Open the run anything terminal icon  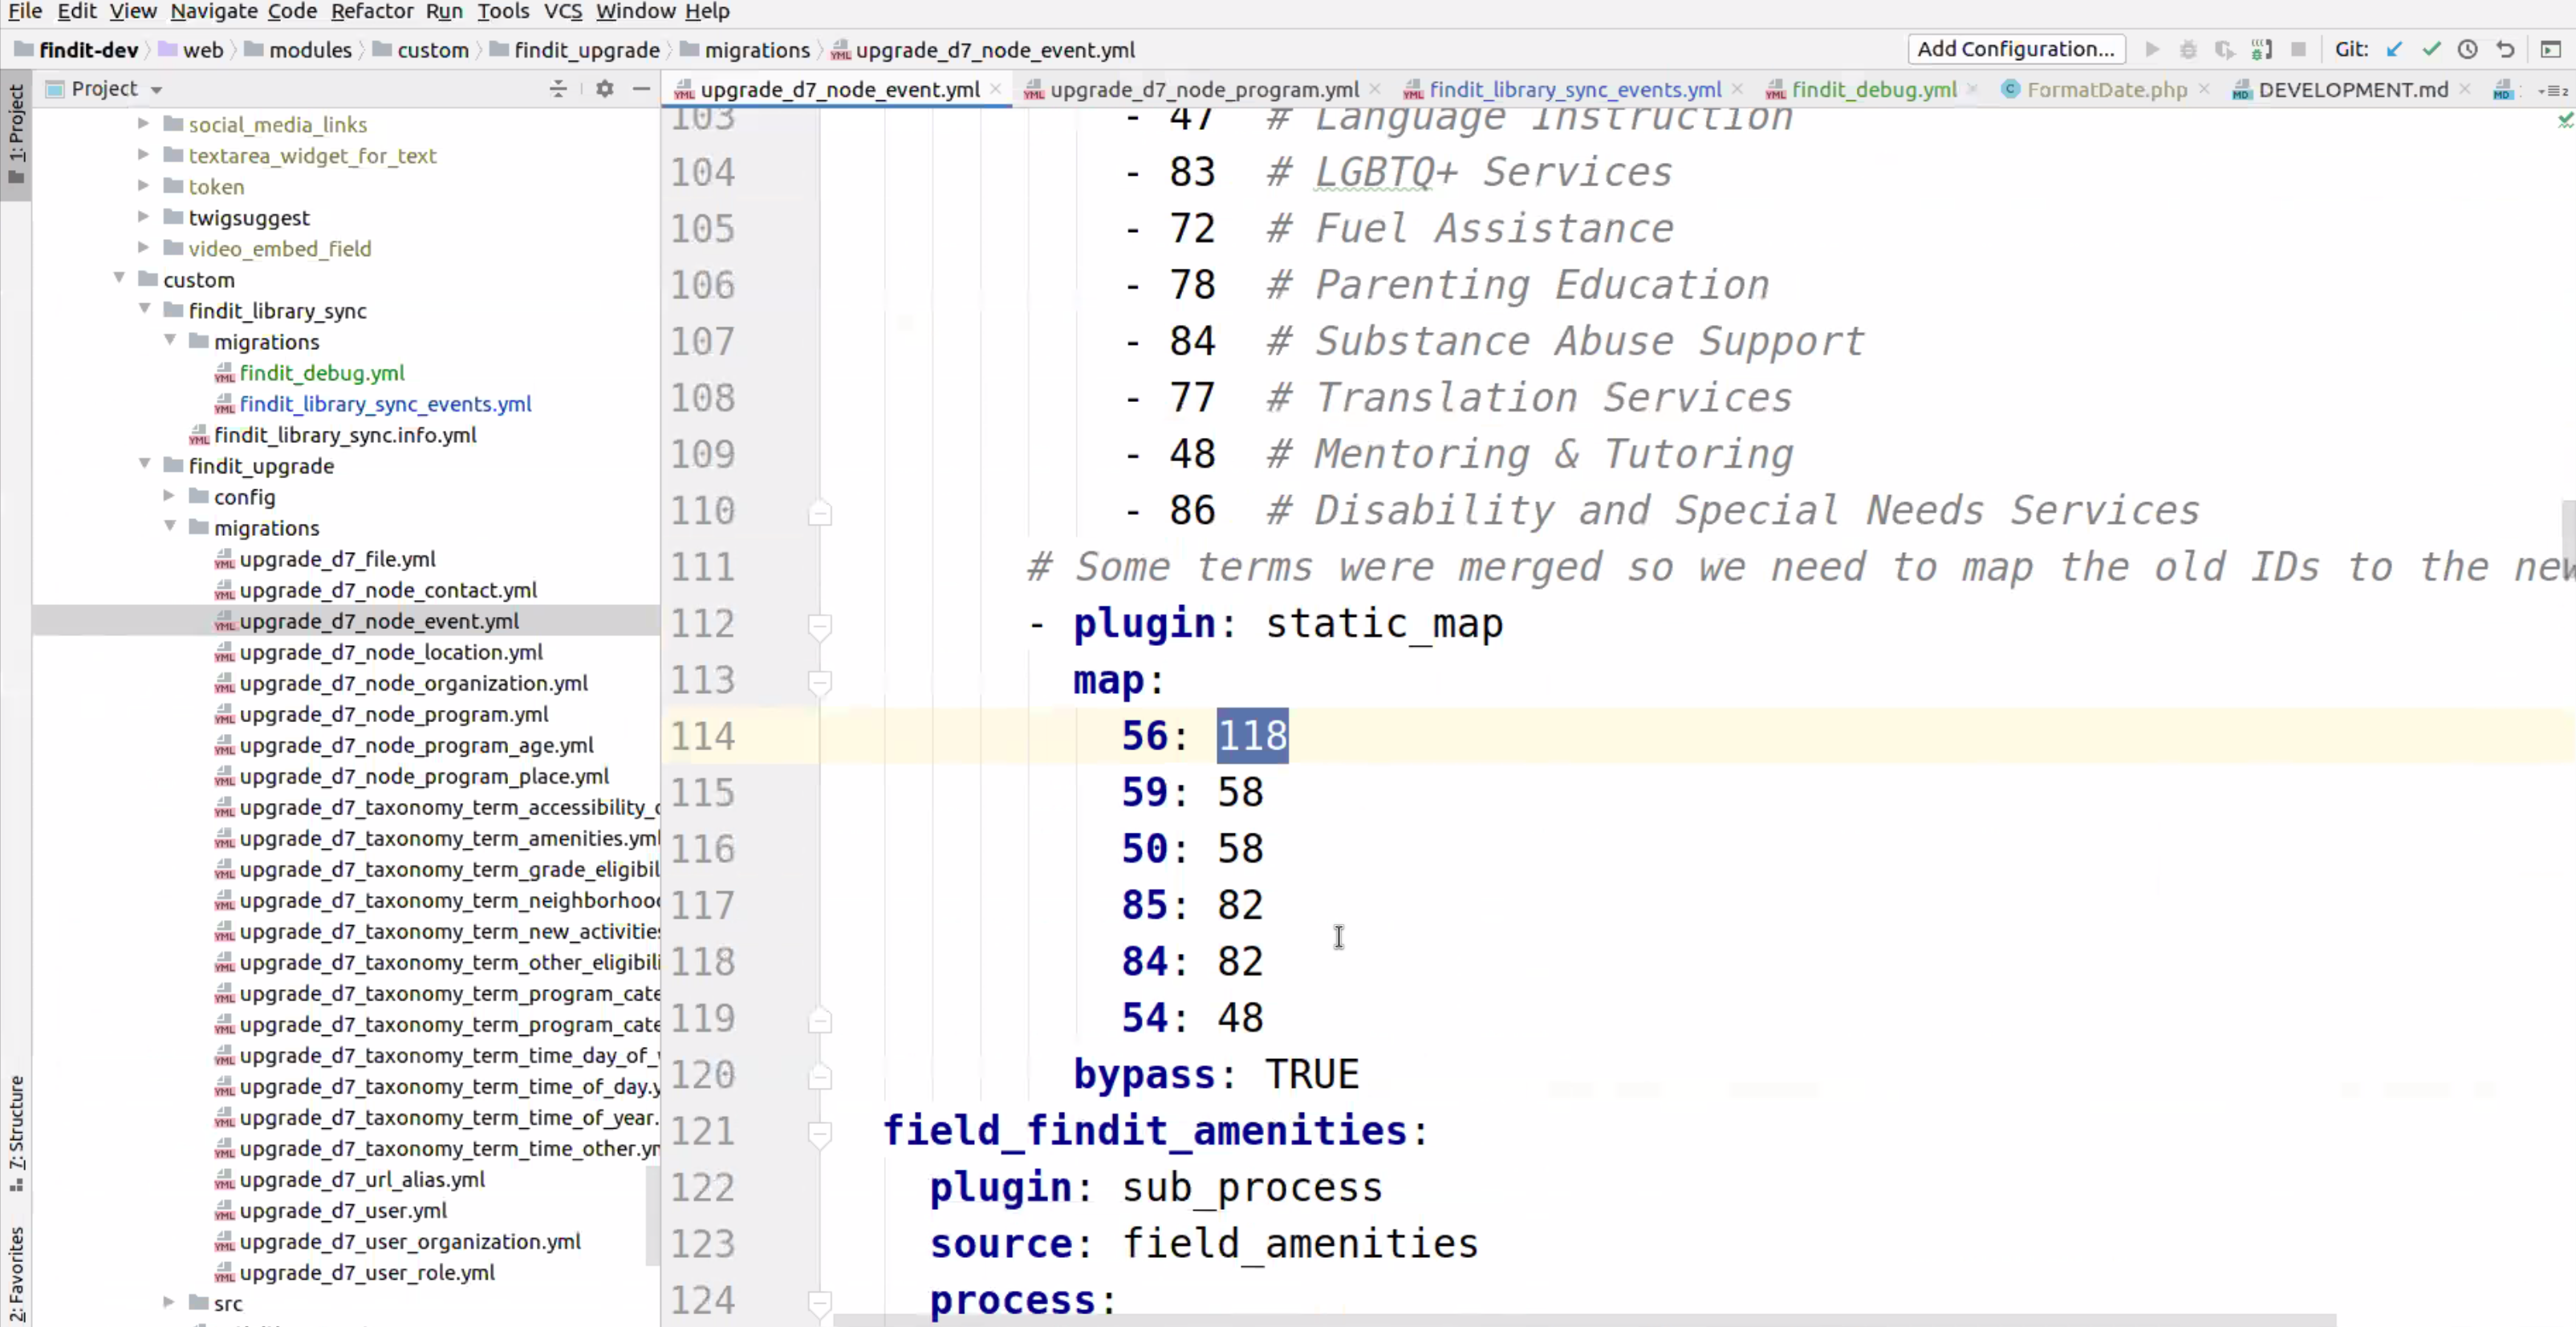(x=2551, y=49)
